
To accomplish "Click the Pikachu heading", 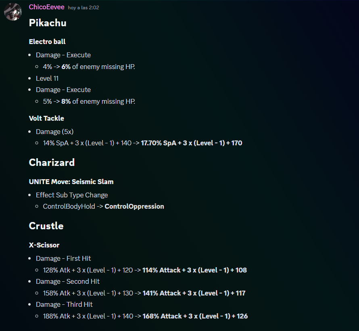I will click(48, 23).
